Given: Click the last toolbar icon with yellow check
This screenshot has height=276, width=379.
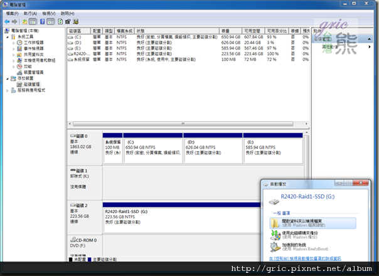Looking at the screenshot, I should click(x=76, y=22).
